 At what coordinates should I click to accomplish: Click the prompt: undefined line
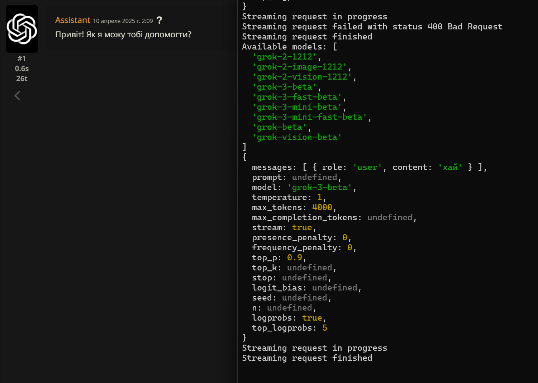[297, 177]
